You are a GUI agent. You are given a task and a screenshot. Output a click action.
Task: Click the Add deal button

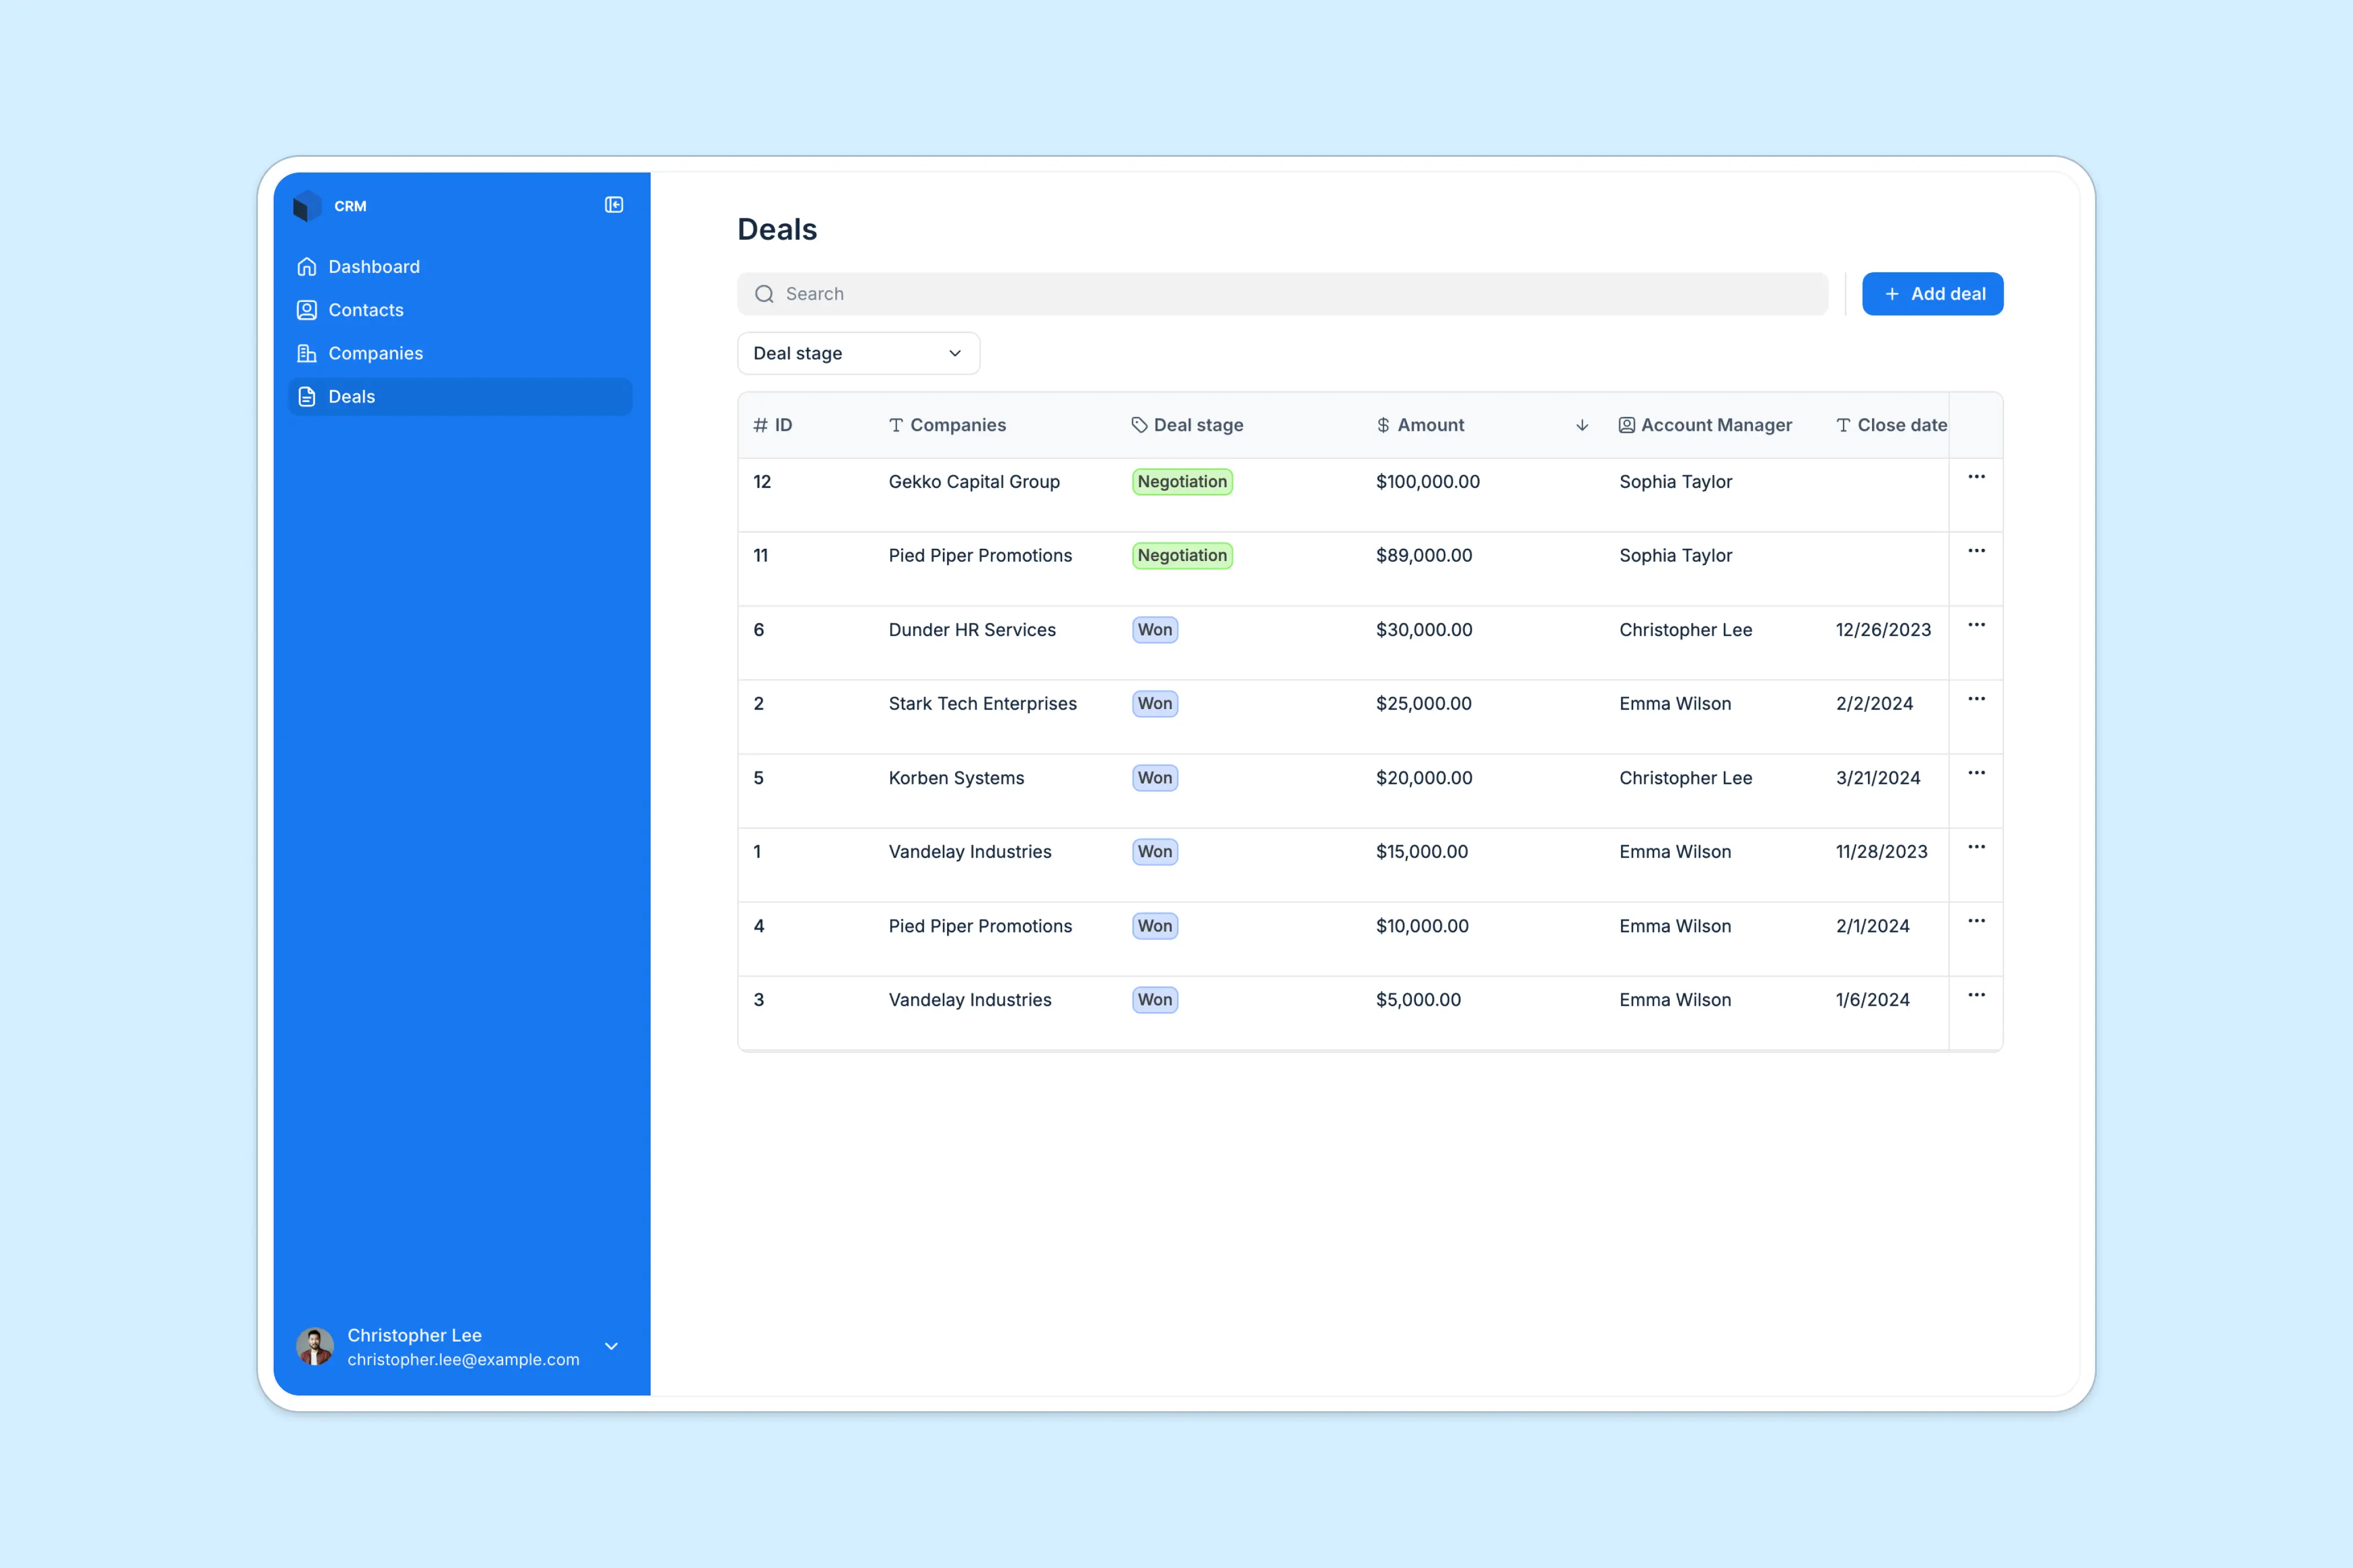coord(1932,293)
